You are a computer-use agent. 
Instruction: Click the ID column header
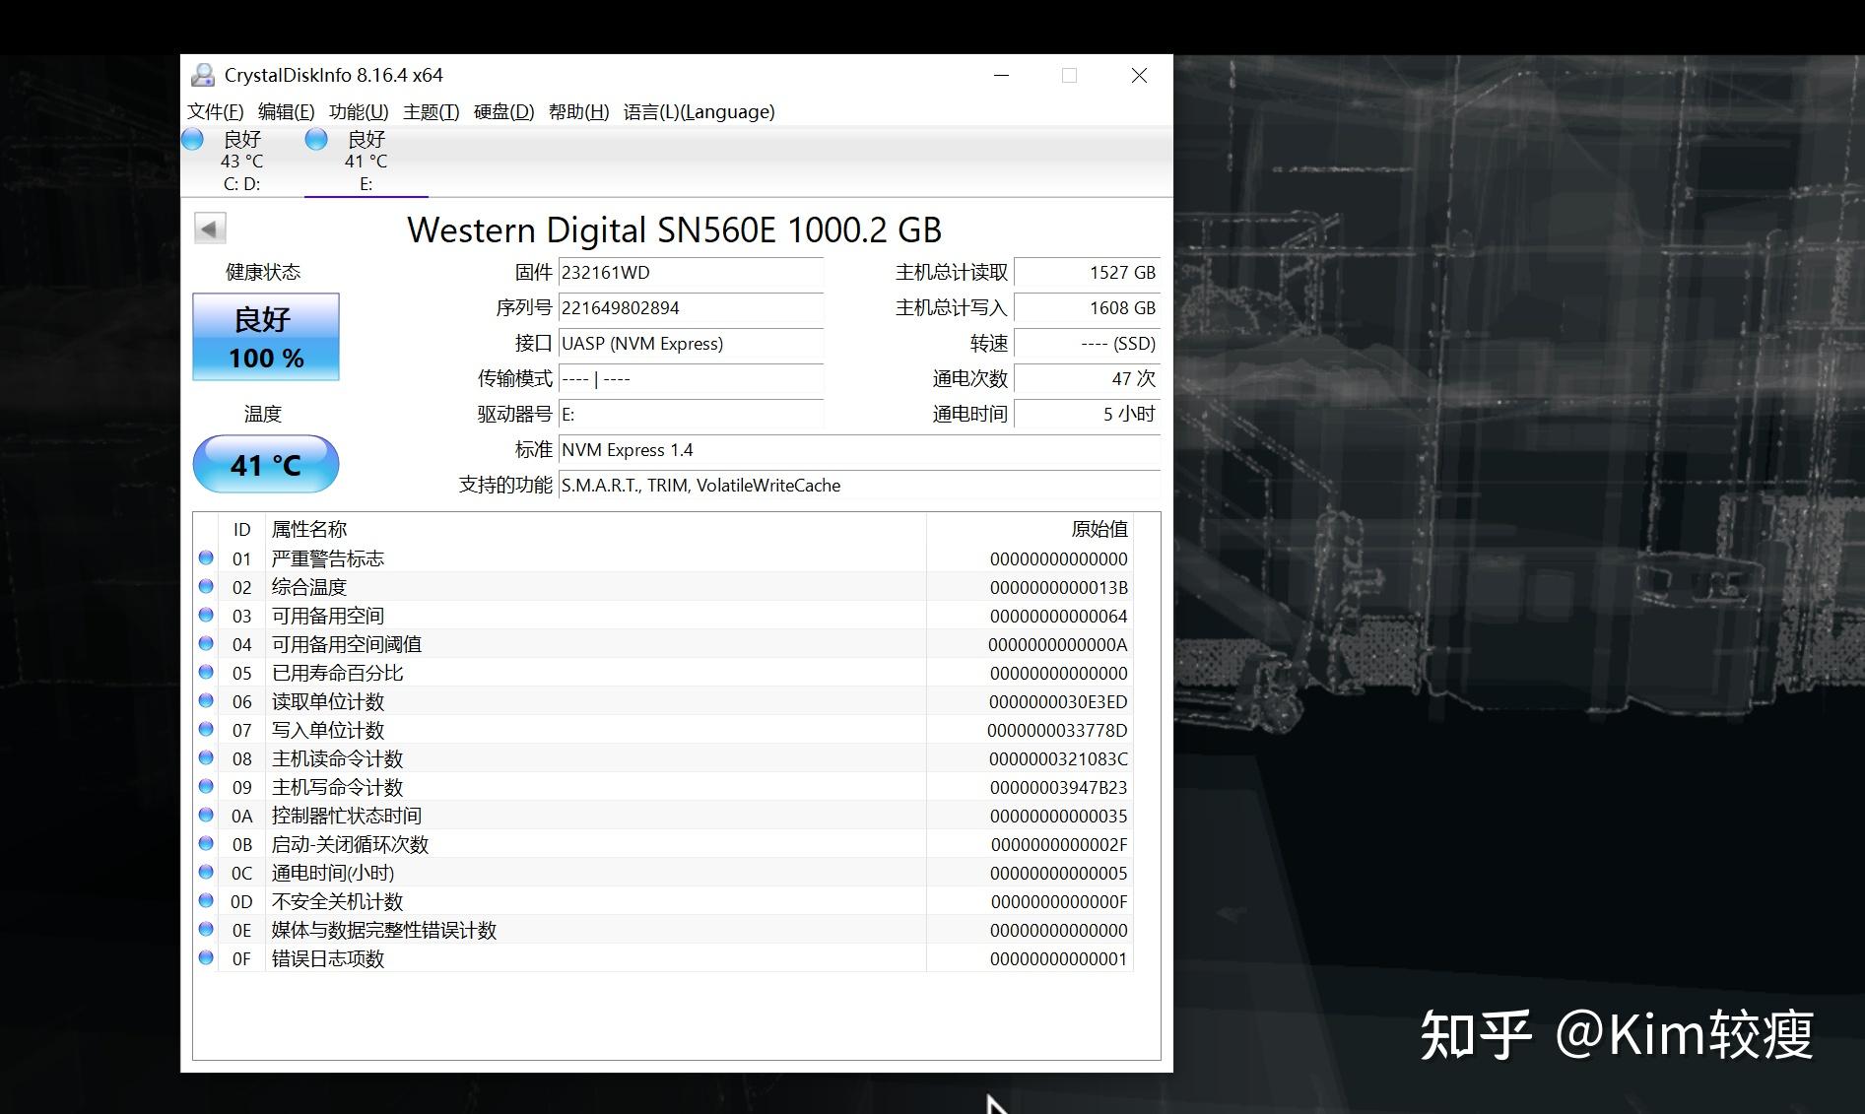242,529
